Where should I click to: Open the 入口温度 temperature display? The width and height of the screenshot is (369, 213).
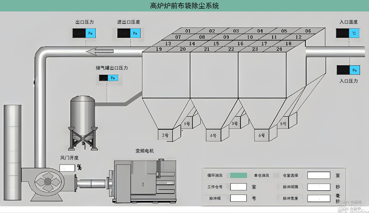pyautogui.click(x=347, y=33)
